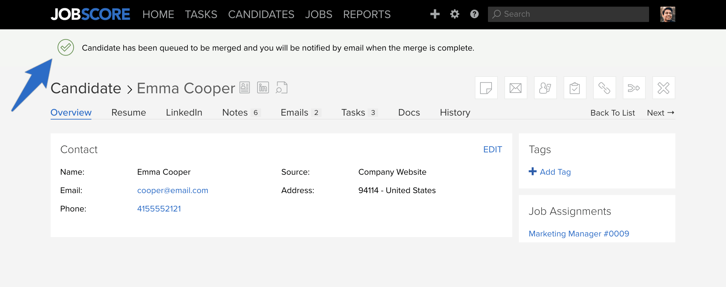Click EDIT in Contact panel
Image resolution: width=726 pixels, height=287 pixels.
click(x=493, y=150)
